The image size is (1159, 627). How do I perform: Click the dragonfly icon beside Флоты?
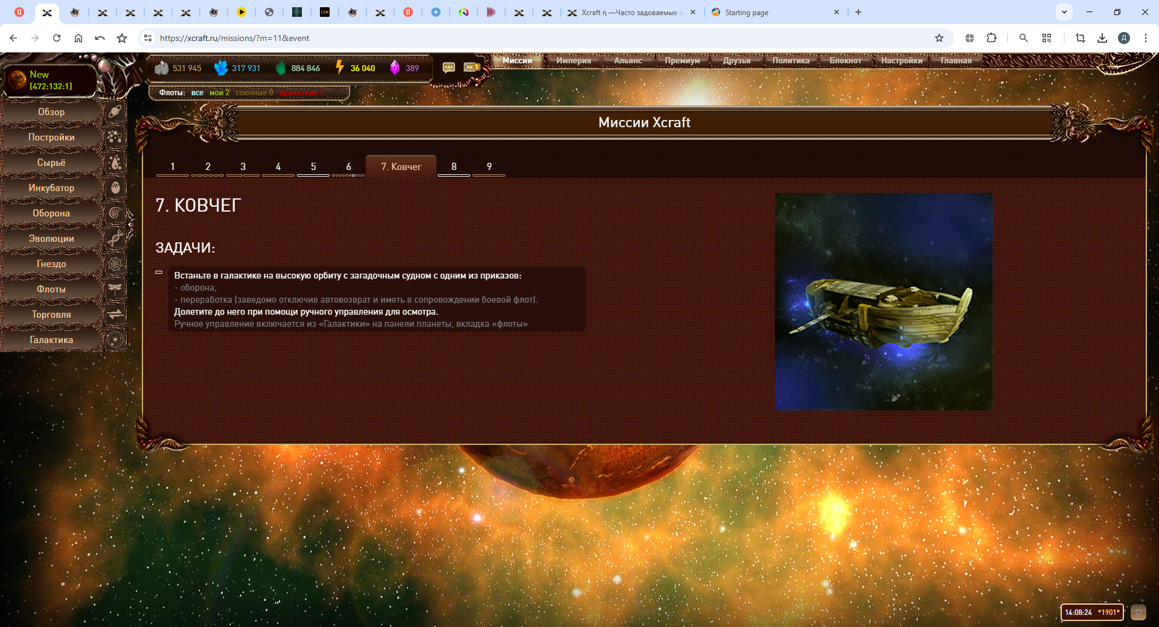[x=115, y=289]
